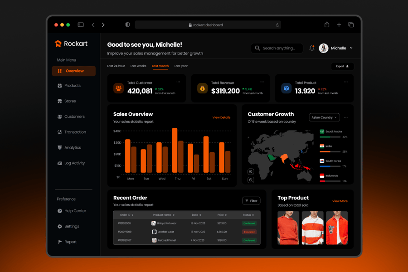Open a new browser tab
Screen dimensions: 408x272
[339, 25]
